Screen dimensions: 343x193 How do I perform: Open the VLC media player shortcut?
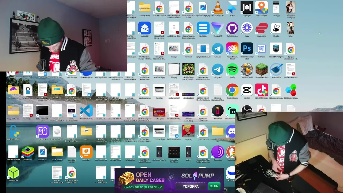tap(218, 8)
